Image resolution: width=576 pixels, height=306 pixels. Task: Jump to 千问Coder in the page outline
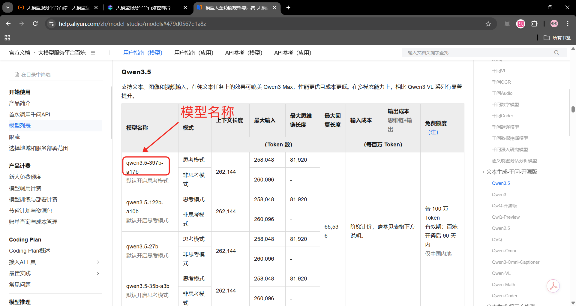[x=502, y=116]
